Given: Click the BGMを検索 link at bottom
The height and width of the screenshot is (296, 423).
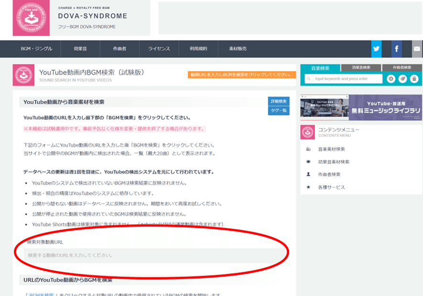Looking at the screenshot, I should click(x=41, y=295).
